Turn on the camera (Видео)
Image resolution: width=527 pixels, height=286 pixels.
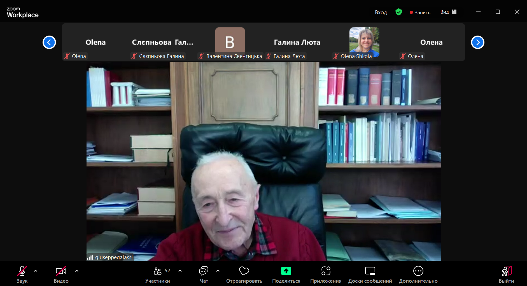(x=61, y=271)
